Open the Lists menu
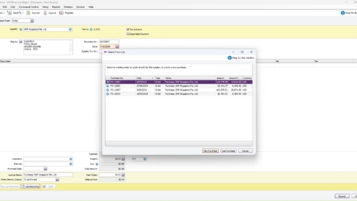 (13, 7)
